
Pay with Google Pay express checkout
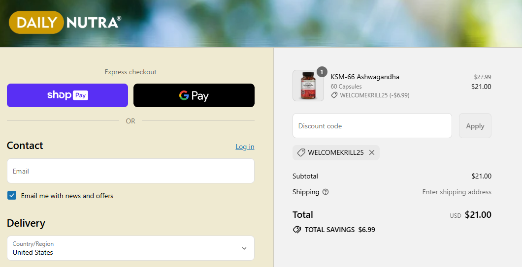pos(194,95)
